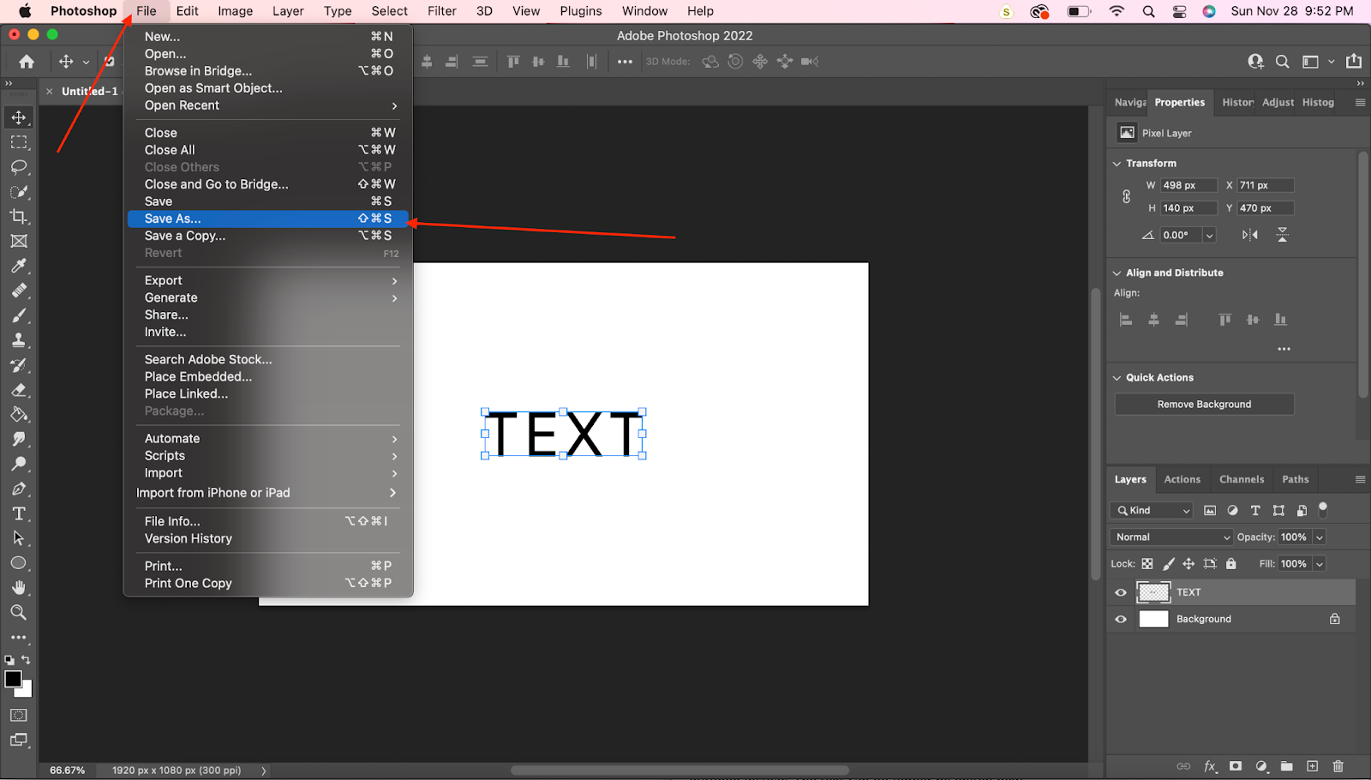Image resolution: width=1371 pixels, height=780 pixels.
Task: Flip vertical in Transform section
Action: [x=1282, y=235]
